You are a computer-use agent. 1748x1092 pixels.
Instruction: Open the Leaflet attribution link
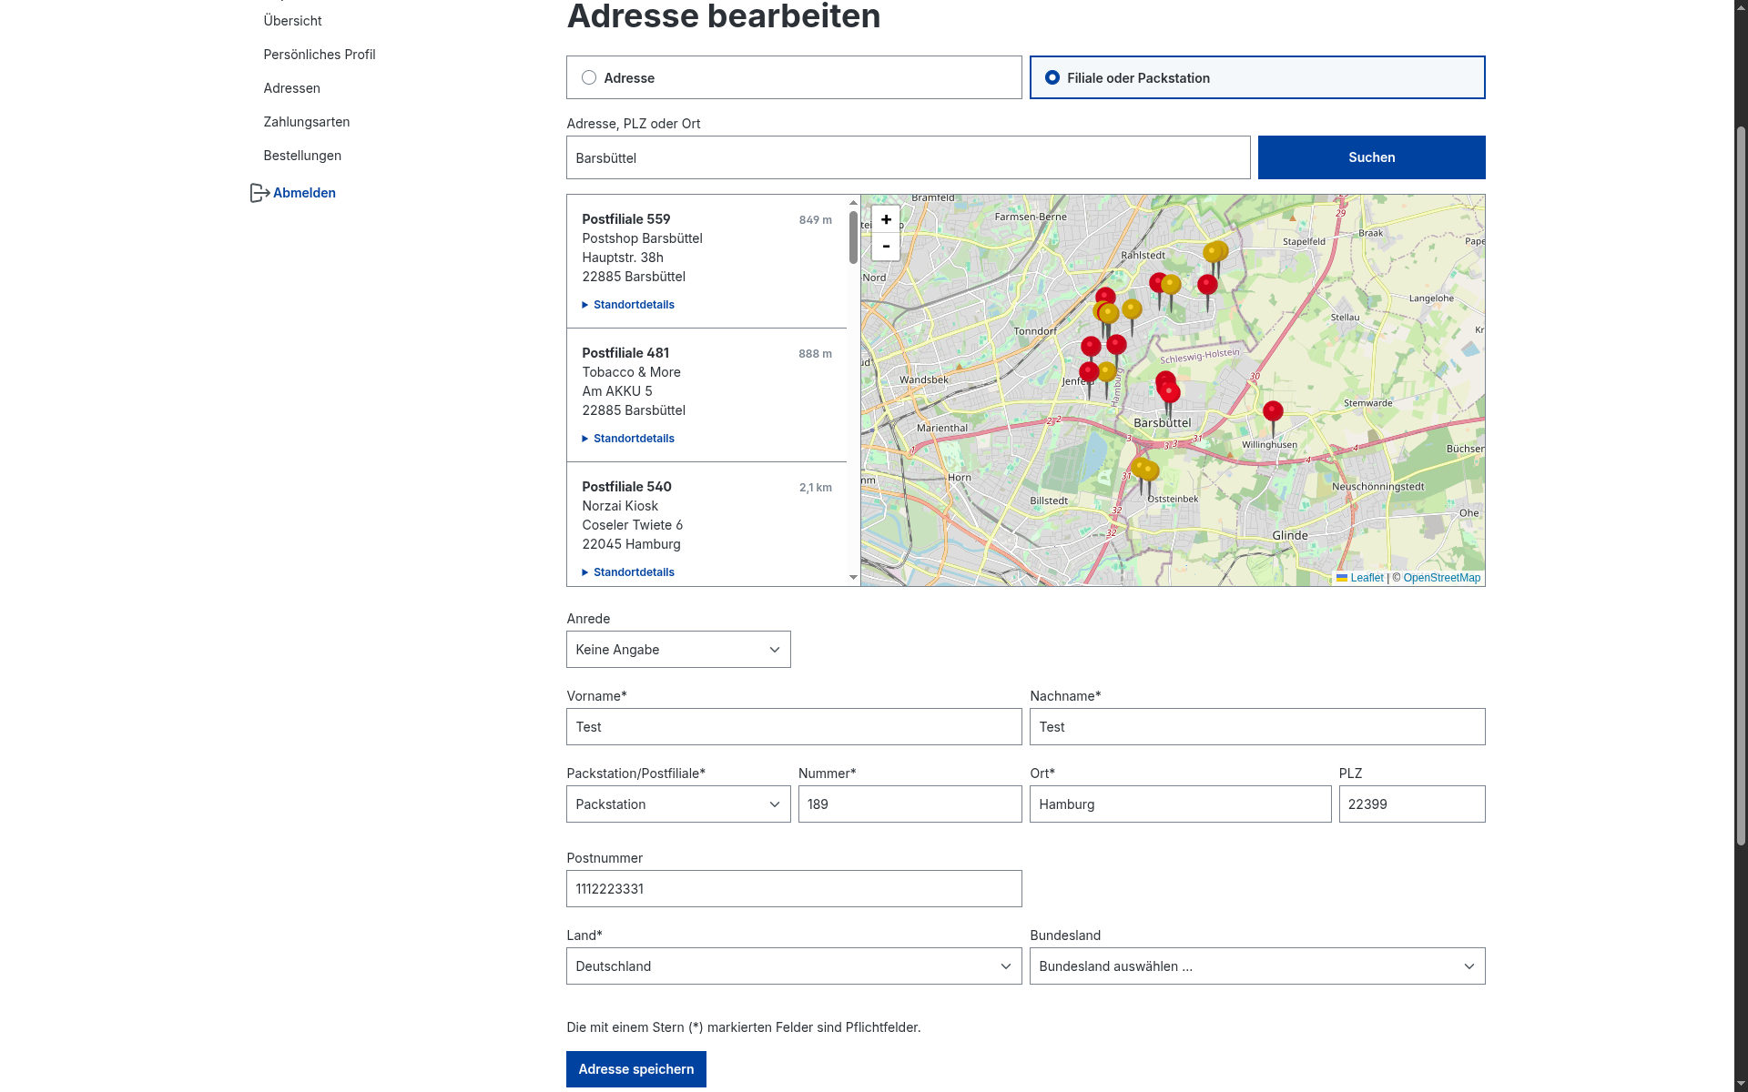1367,578
